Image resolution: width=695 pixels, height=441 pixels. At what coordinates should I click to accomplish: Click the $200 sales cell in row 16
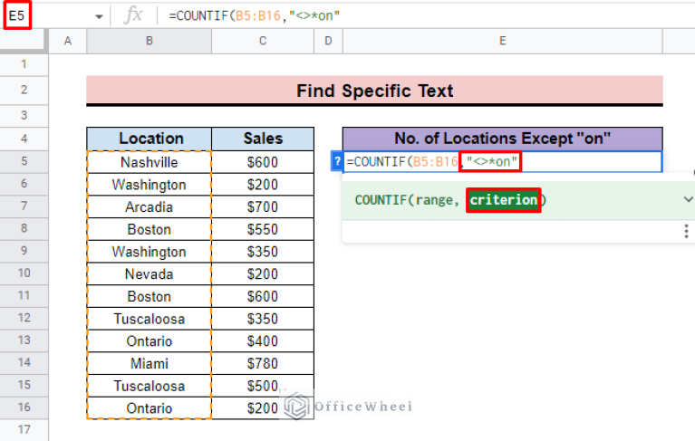(x=263, y=408)
